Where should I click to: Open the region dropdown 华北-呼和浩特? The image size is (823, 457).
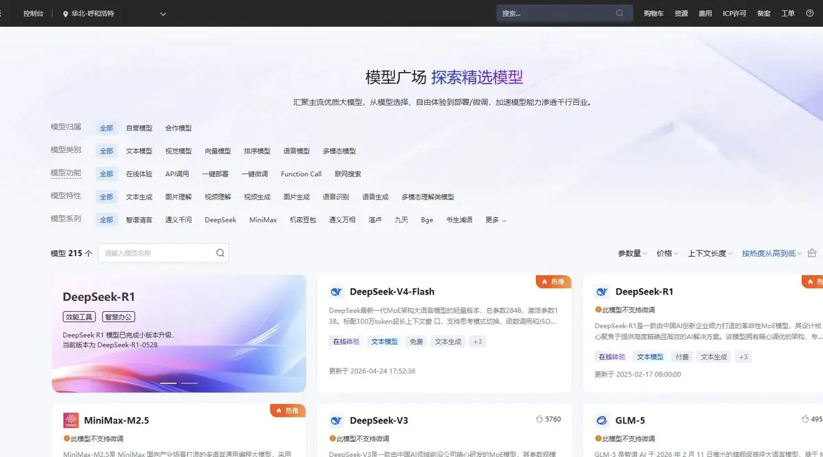pyautogui.click(x=115, y=14)
